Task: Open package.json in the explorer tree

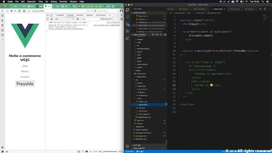Action: (141, 136)
